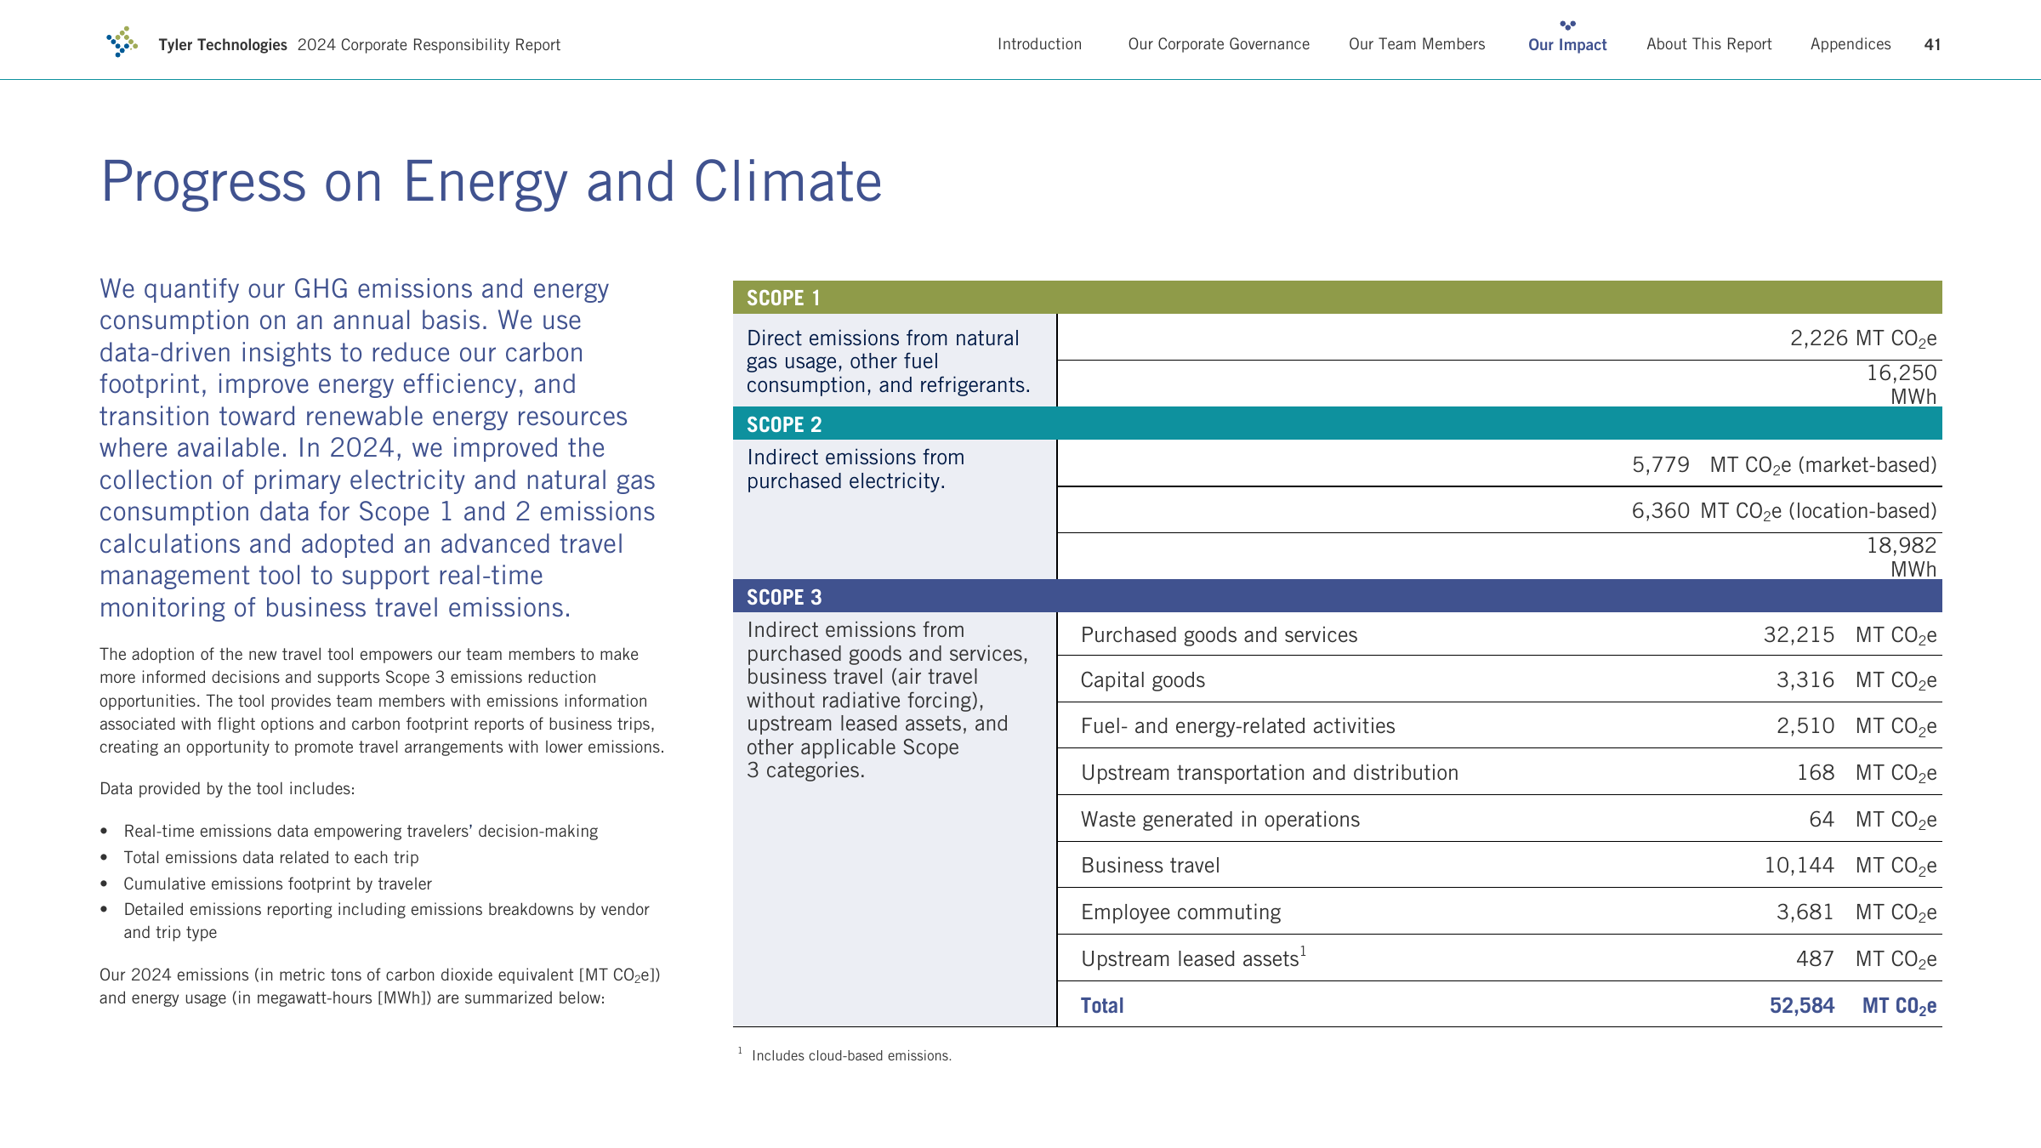Click the 2,226 MT CO2e value

[1862, 338]
